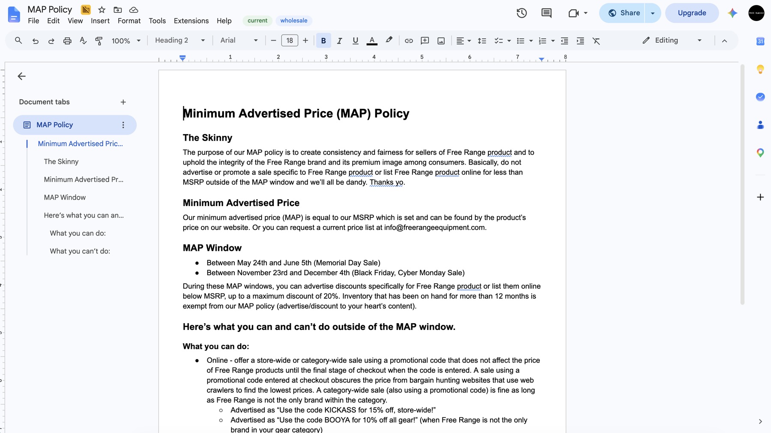
Task: Print the document using printer icon
Action: (x=67, y=41)
